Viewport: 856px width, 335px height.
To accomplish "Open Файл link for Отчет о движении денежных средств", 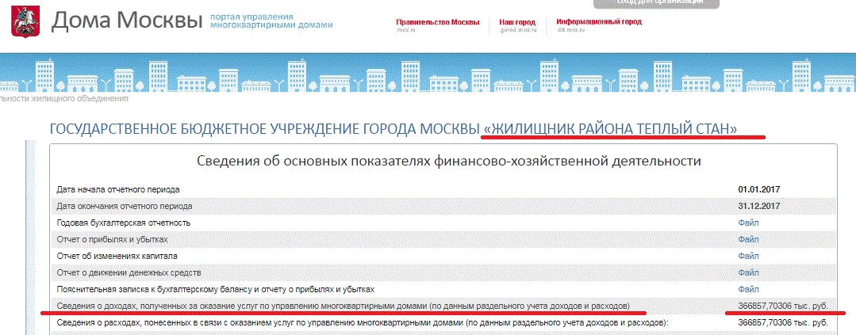I will pyautogui.click(x=748, y=272).
